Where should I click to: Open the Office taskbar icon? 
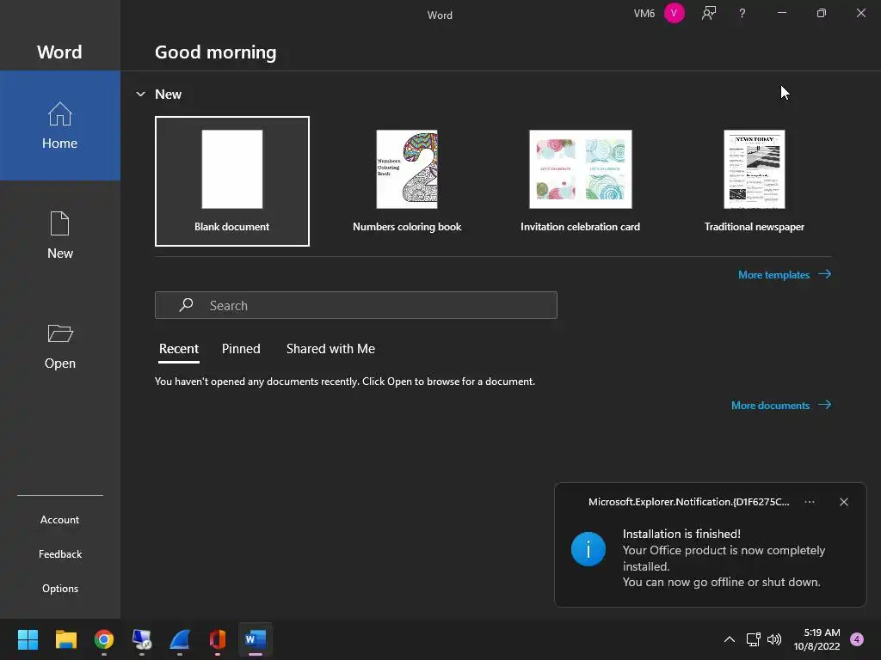(x=218, y=639)
